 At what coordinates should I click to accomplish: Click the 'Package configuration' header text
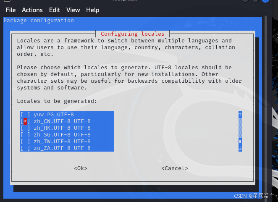(39, 21)
